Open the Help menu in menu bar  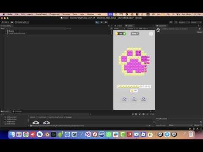tap(99, 14)
